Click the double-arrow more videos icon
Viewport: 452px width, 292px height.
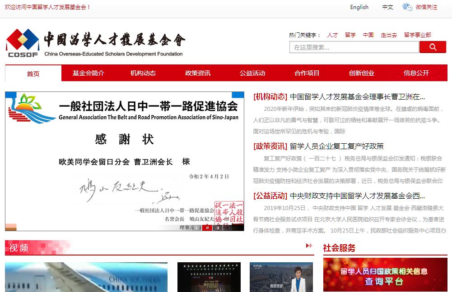coord(309,246)
